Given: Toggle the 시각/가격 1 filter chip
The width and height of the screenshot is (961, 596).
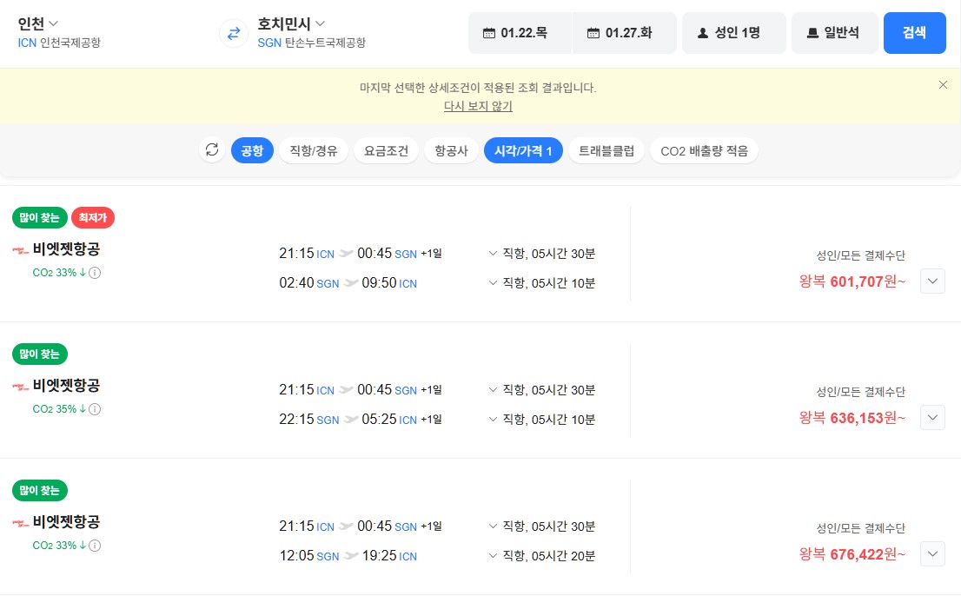Looking at the screenshot, I should pos(523,150).
